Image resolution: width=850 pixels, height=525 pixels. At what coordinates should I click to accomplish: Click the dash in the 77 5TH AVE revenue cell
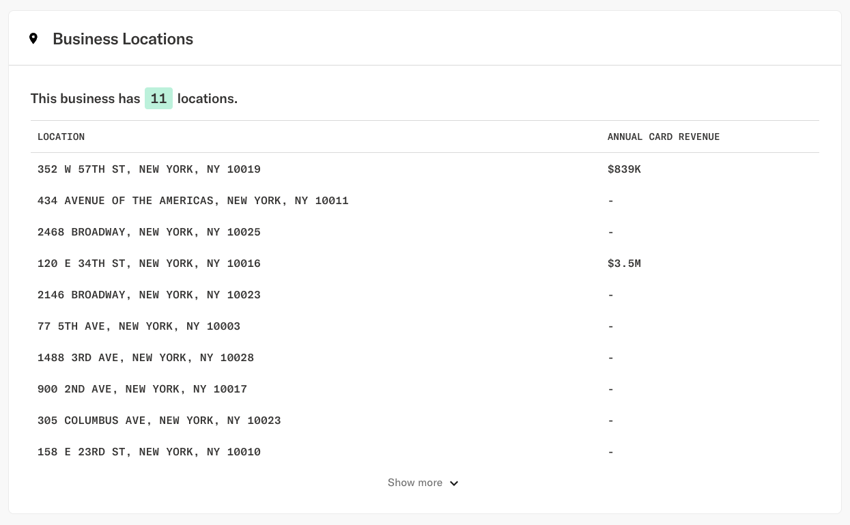click(x=610, y=326)
